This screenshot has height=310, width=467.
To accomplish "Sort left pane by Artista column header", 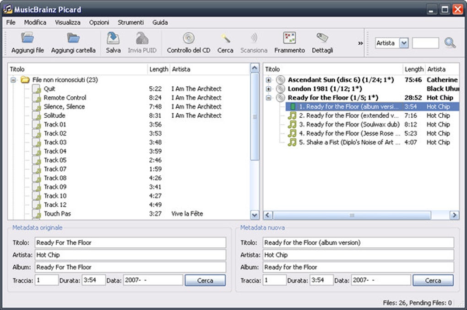I will click(210, 69).
